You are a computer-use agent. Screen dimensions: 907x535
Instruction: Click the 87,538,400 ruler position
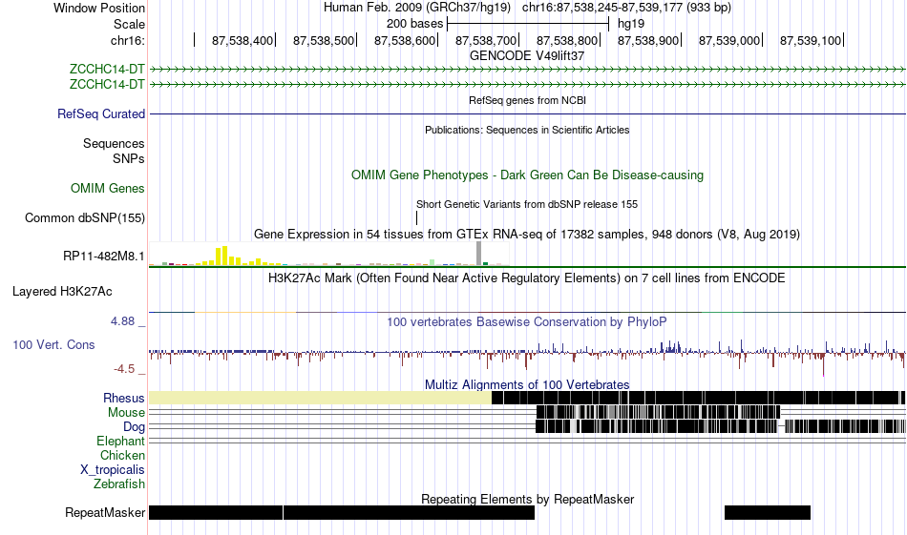[x=243, y=40]
